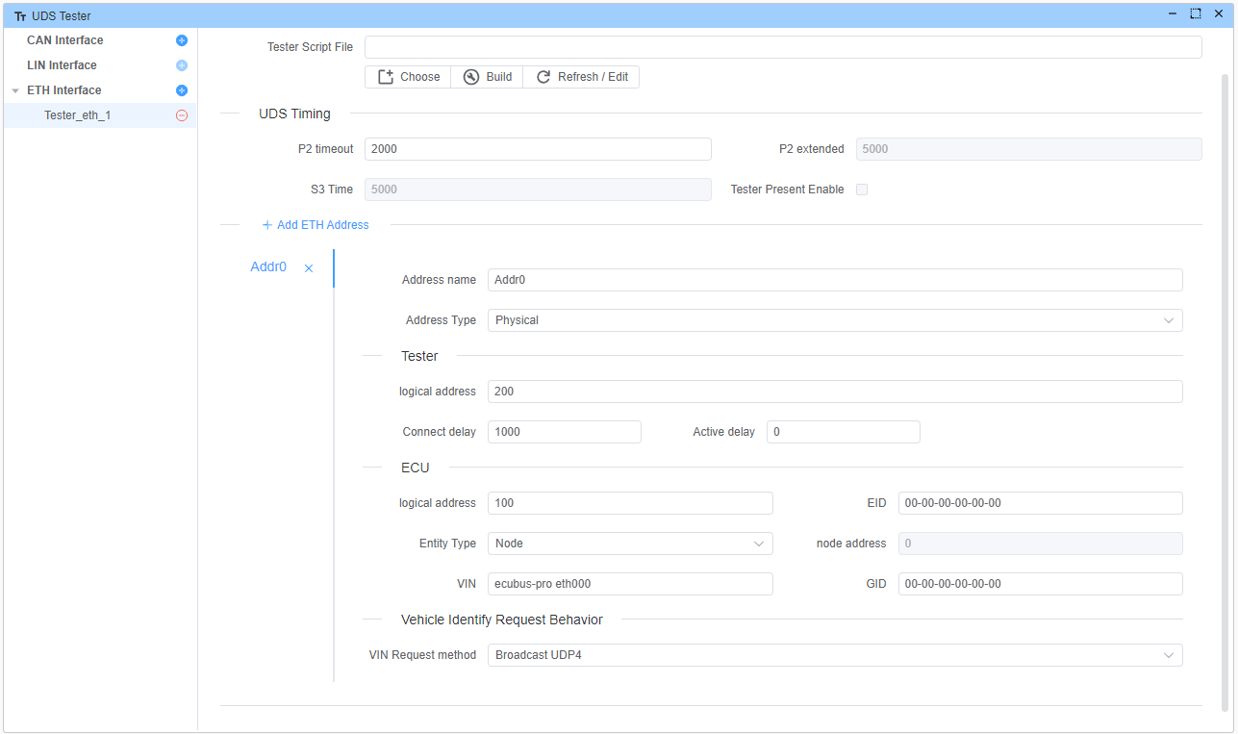1238x734 pixels.
Task: Maximize the UDS Tester window
Action: point(1196,14)
